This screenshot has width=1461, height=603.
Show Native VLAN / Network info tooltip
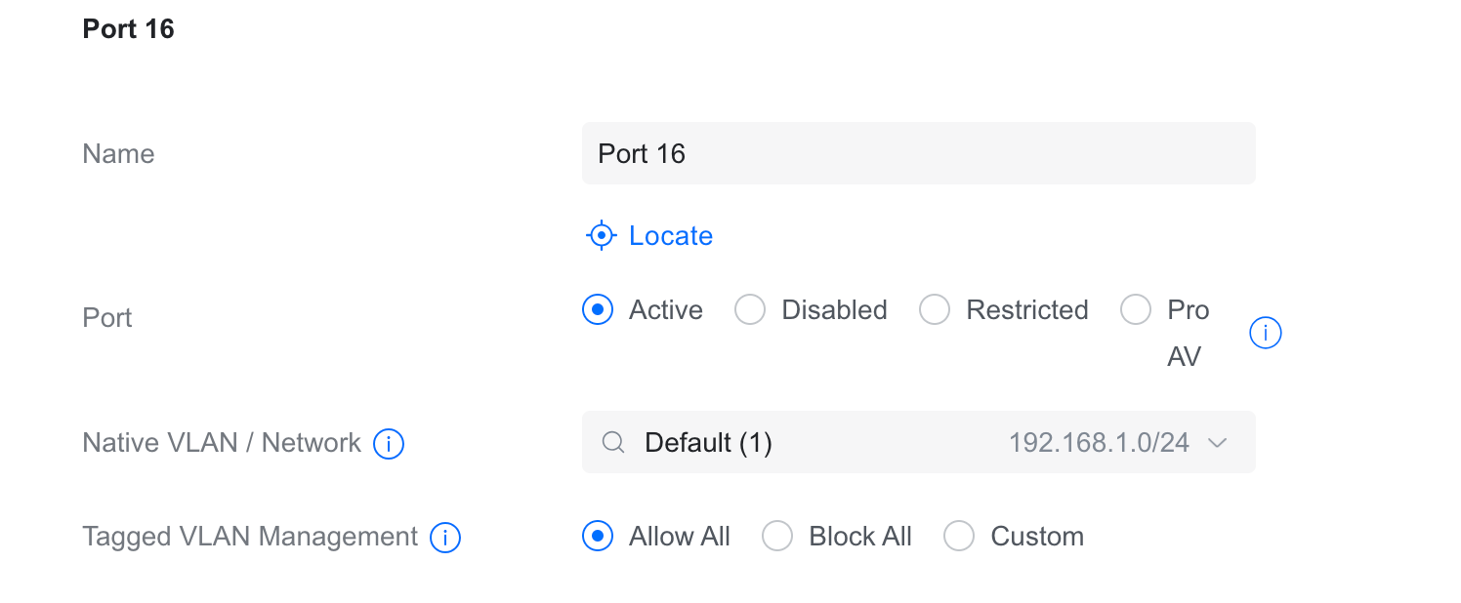[x=389, y=444]
